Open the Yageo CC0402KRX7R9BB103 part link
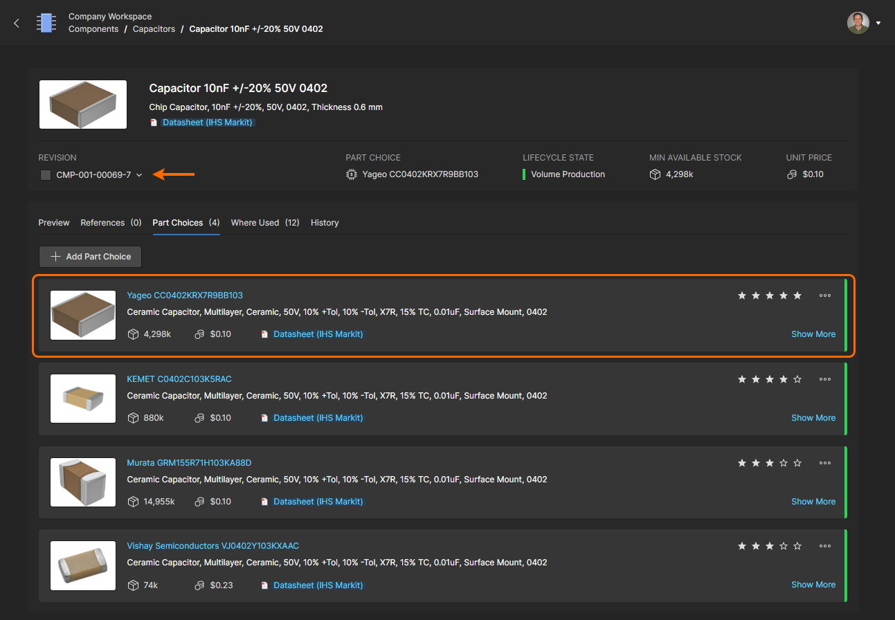This screenshot has height=620, width=895. click(185, 295)
